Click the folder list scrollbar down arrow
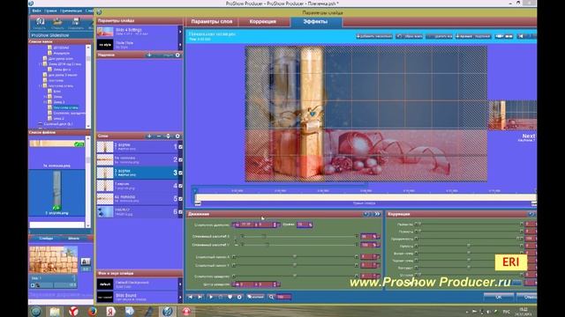Screen dimensions: 565x317 (x=88, y=126)
